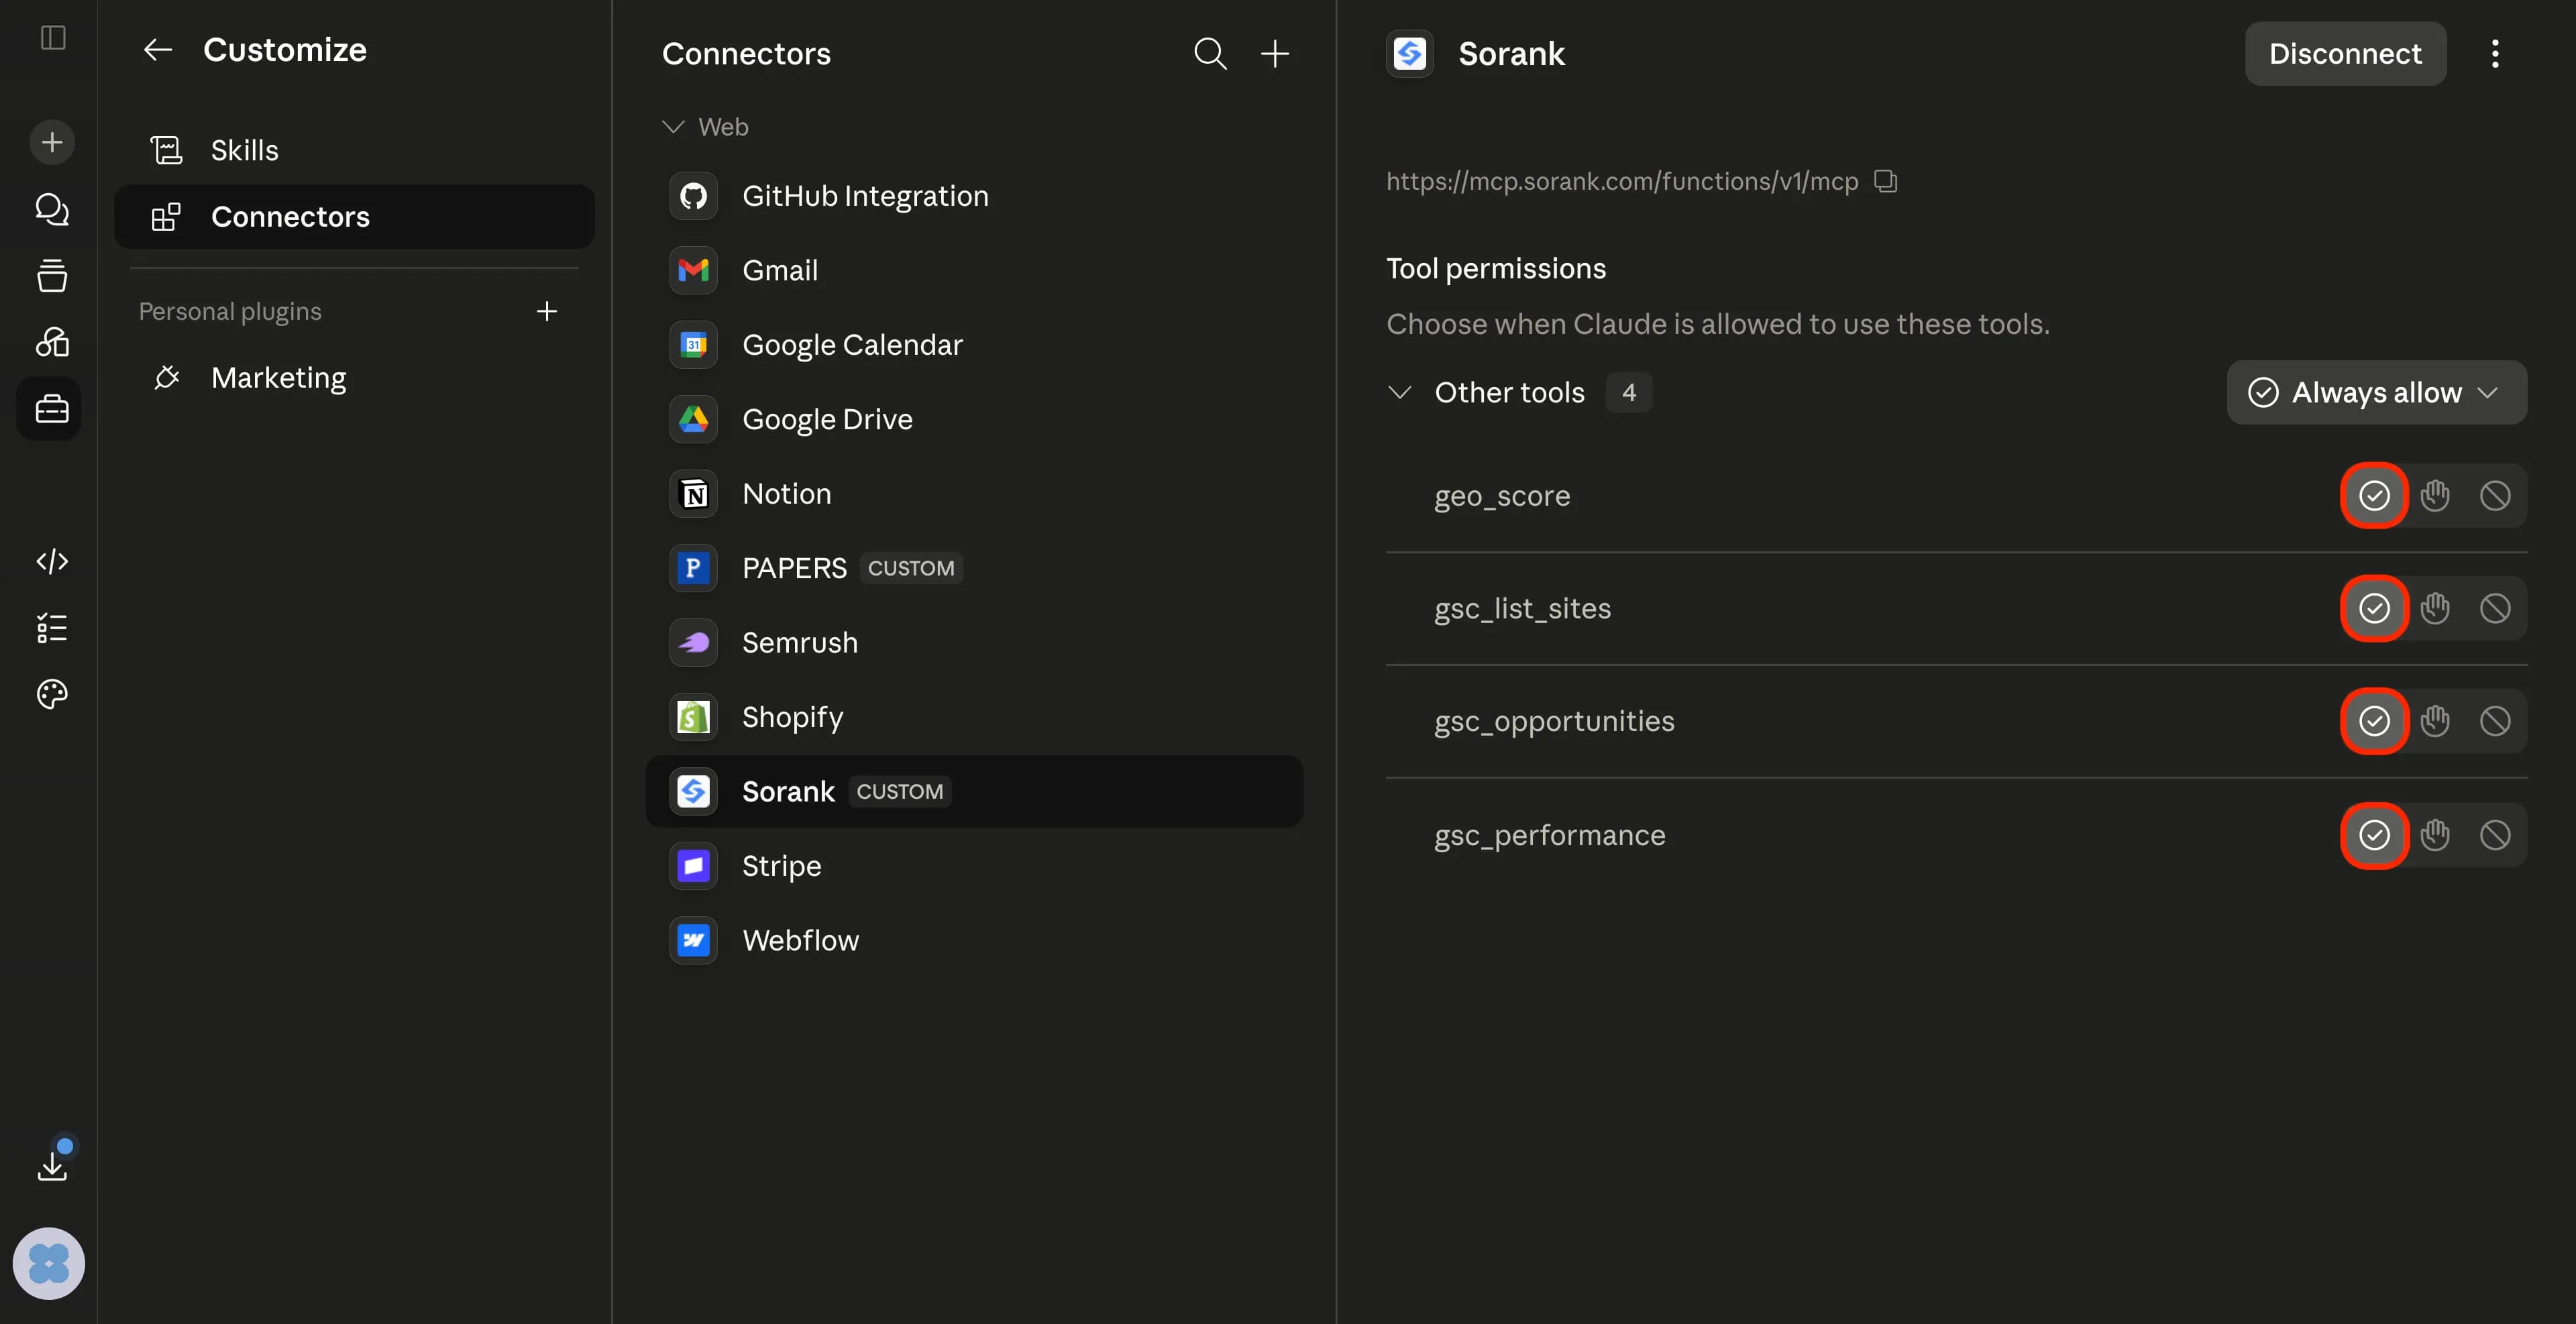Open the projects stack icon
Screen dimensions: 2576x1324
[x=52, y=275]
